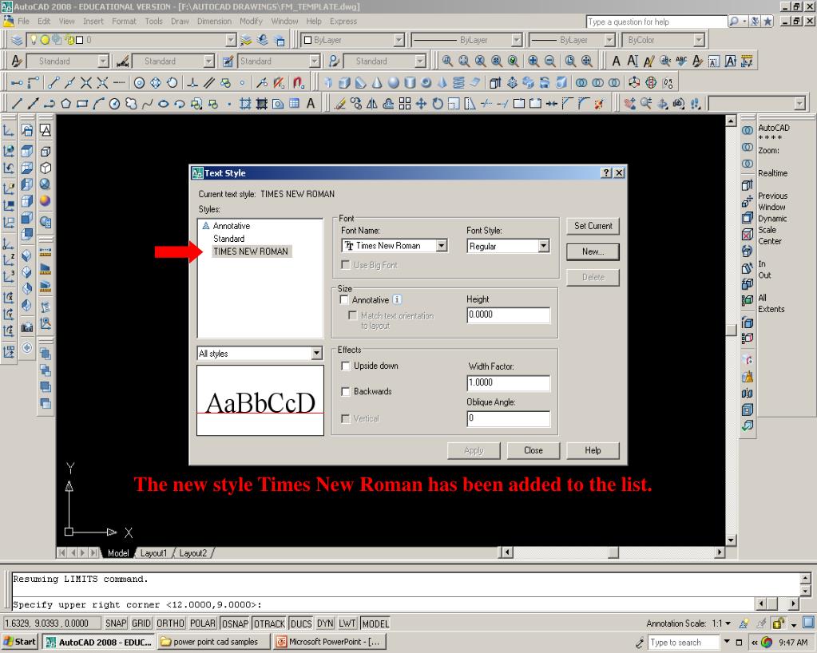
Task: Select the Fillet tool
Action: pos(584,104)
